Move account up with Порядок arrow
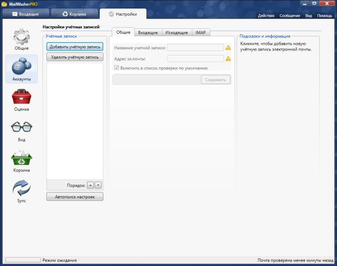Viewport: 337px width, 266px height. point(90,185)
